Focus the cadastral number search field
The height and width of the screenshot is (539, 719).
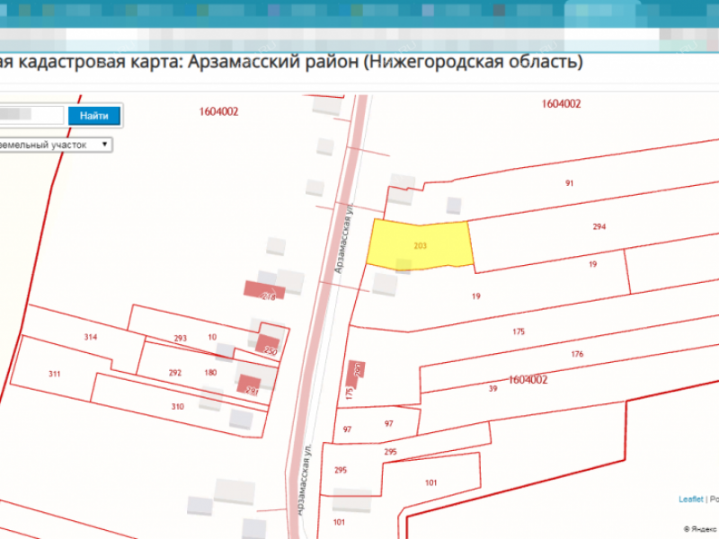31,116
